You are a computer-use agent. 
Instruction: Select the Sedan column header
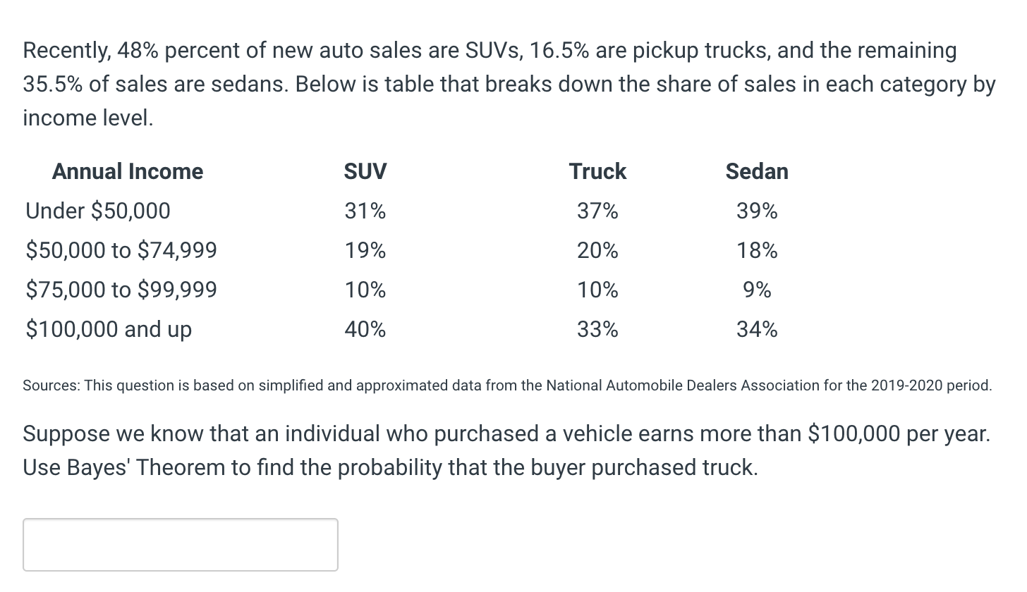pyautogui.click(x=756, y=171)
